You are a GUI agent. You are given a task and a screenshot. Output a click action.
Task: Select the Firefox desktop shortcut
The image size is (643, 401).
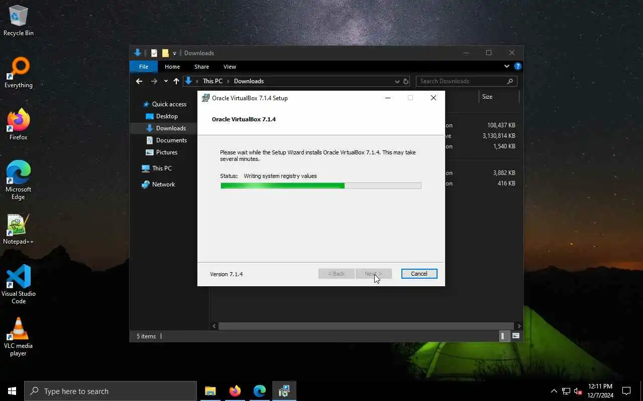pyautogui.click(x=19, y=125)
